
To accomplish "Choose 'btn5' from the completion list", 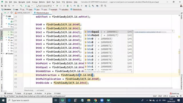I will (x=108, y=53).
